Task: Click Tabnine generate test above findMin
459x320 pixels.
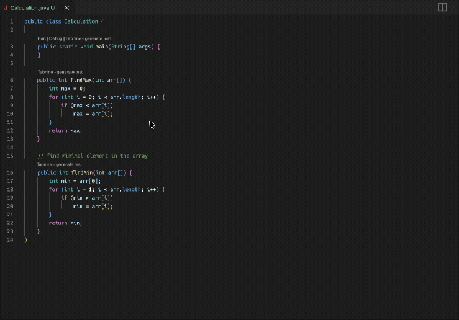Action: coord(60,164)
